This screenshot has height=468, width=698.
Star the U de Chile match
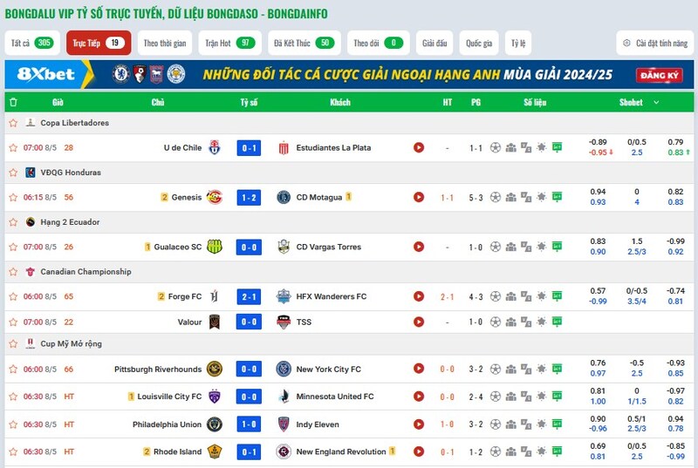13,148
